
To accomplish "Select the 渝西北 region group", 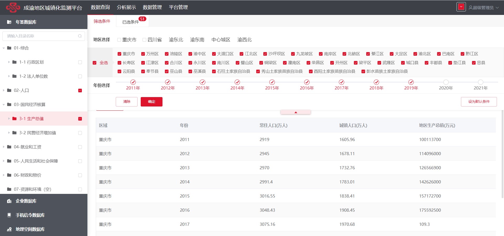I will click(x=244, y=40).
